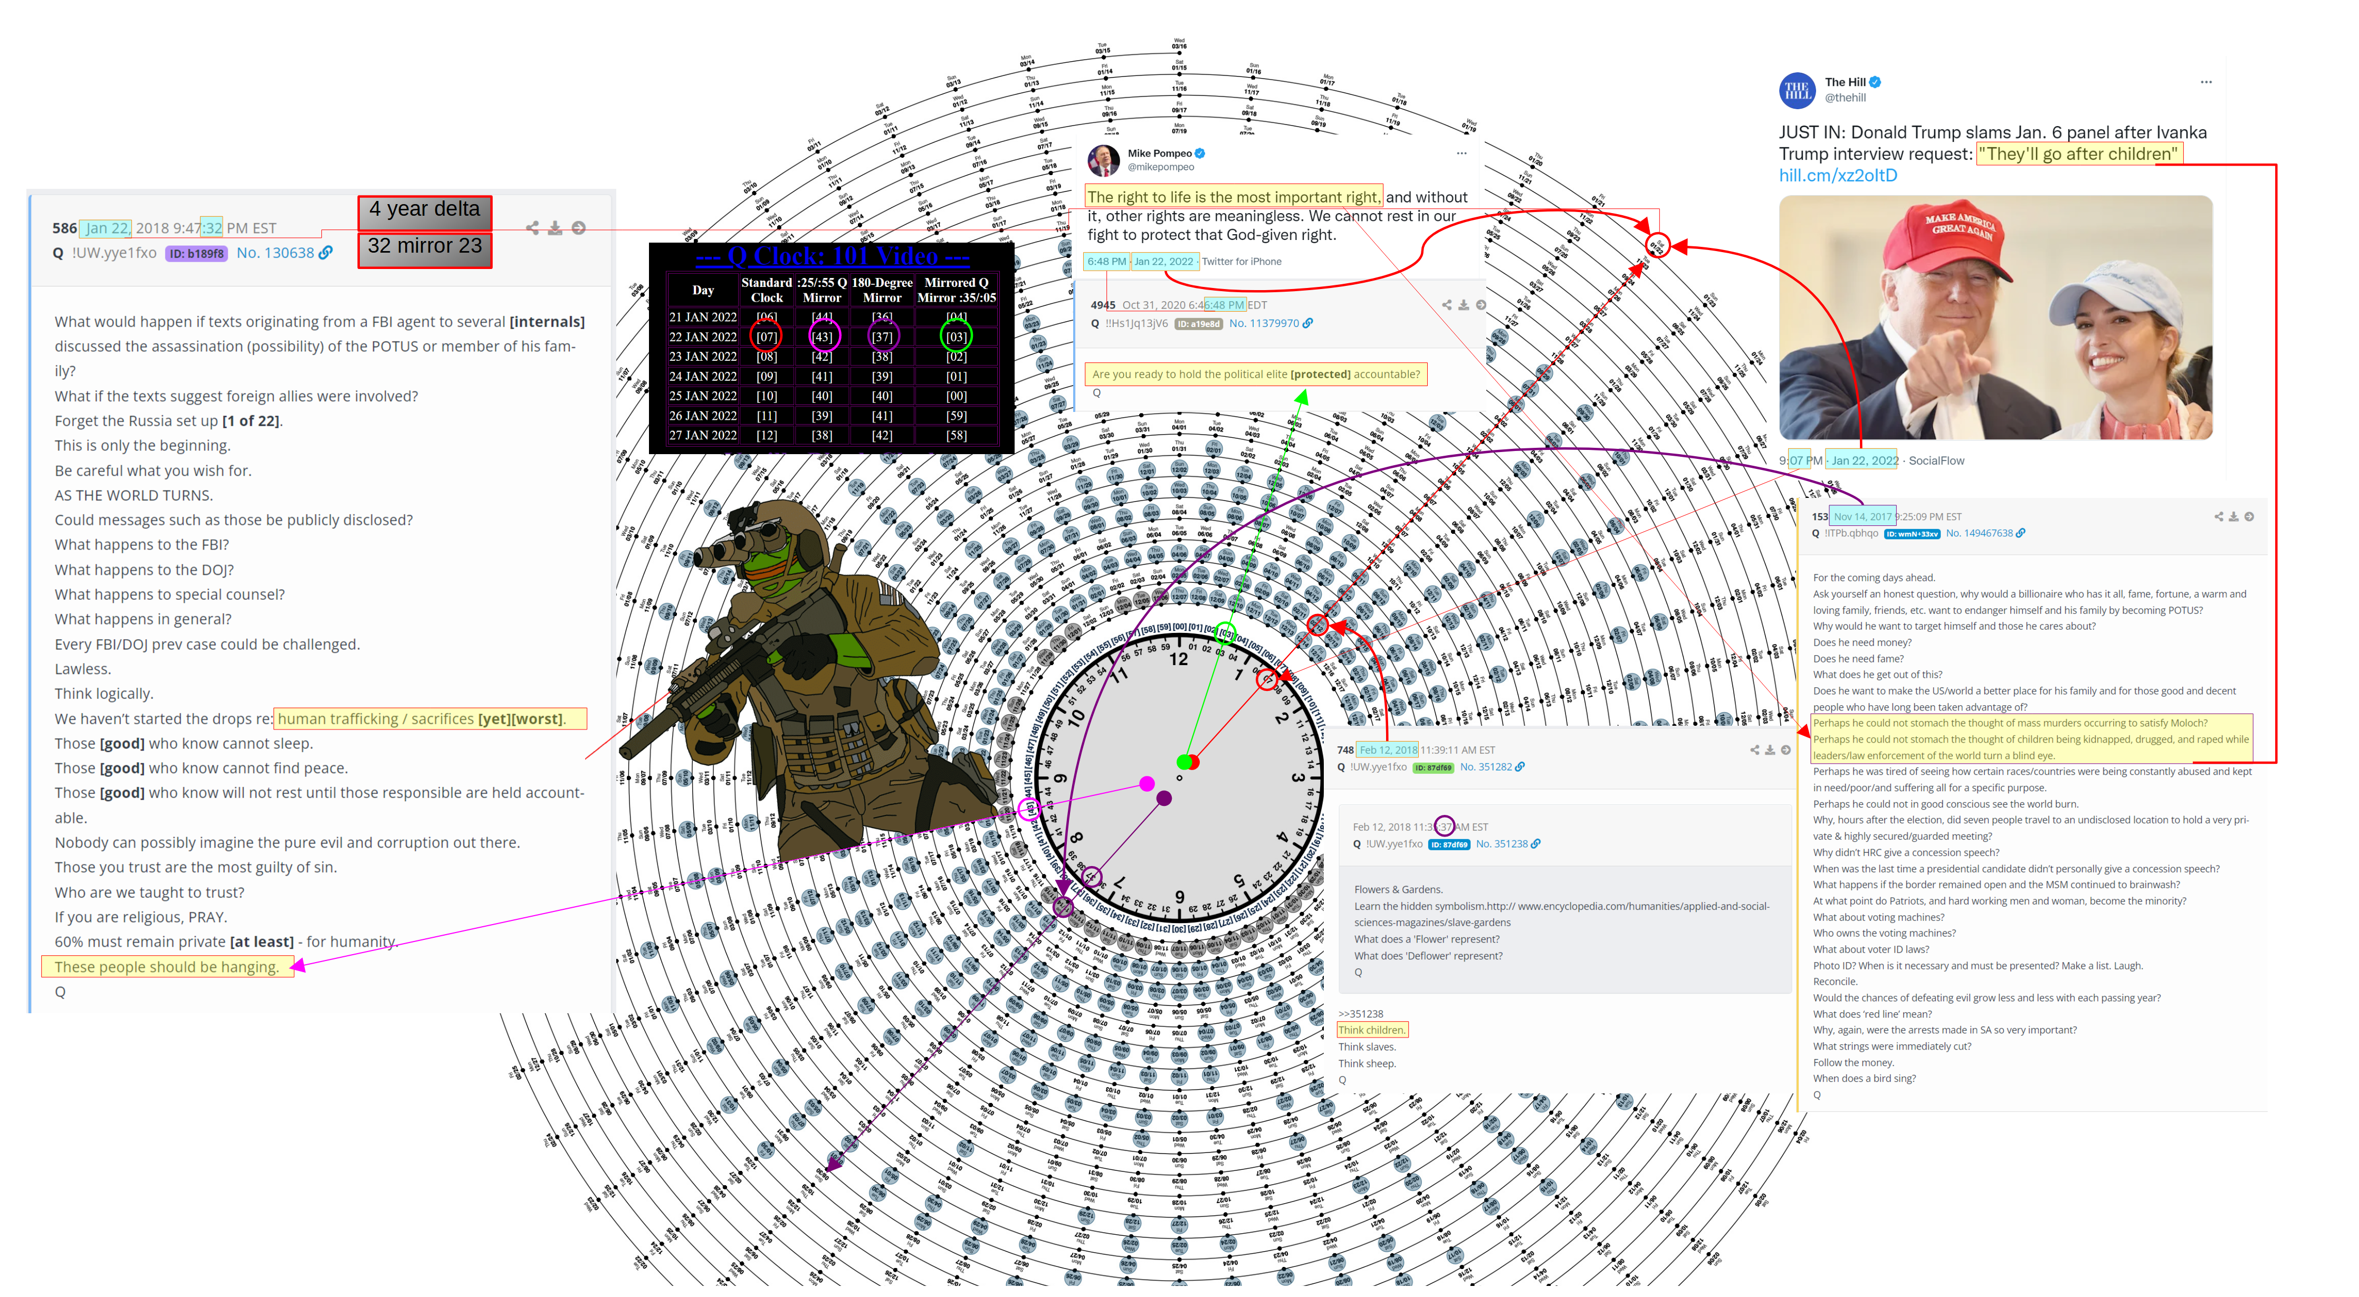
Task: Click the ID: a19e8d badge
Action: point(1199,324)
